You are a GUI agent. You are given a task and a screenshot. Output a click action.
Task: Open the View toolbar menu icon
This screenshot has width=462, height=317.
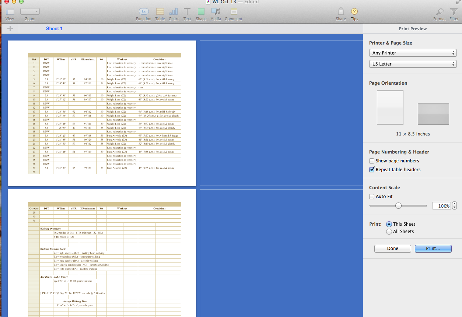pos(10,11)
